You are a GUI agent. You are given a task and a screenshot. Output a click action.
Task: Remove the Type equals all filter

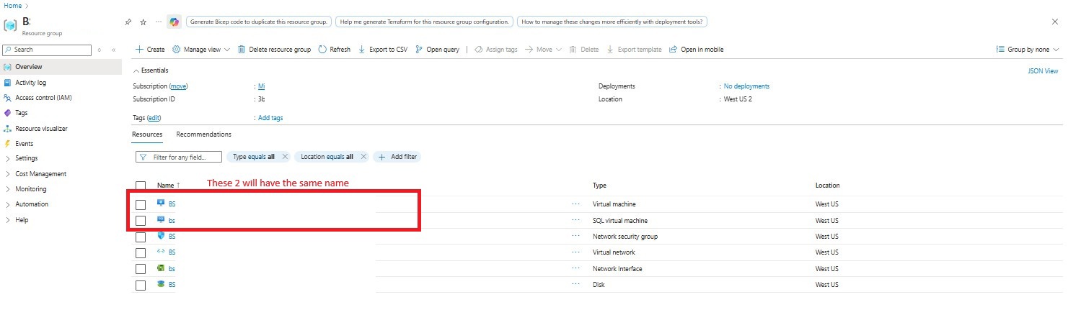click(285, 156)
